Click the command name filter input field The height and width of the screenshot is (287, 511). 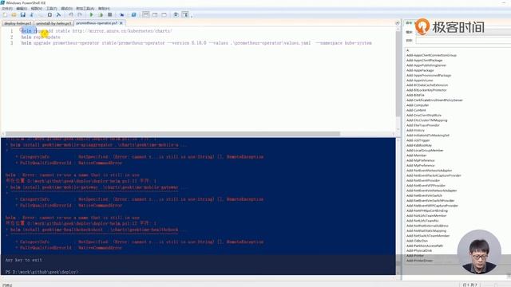tap(463, 41)
